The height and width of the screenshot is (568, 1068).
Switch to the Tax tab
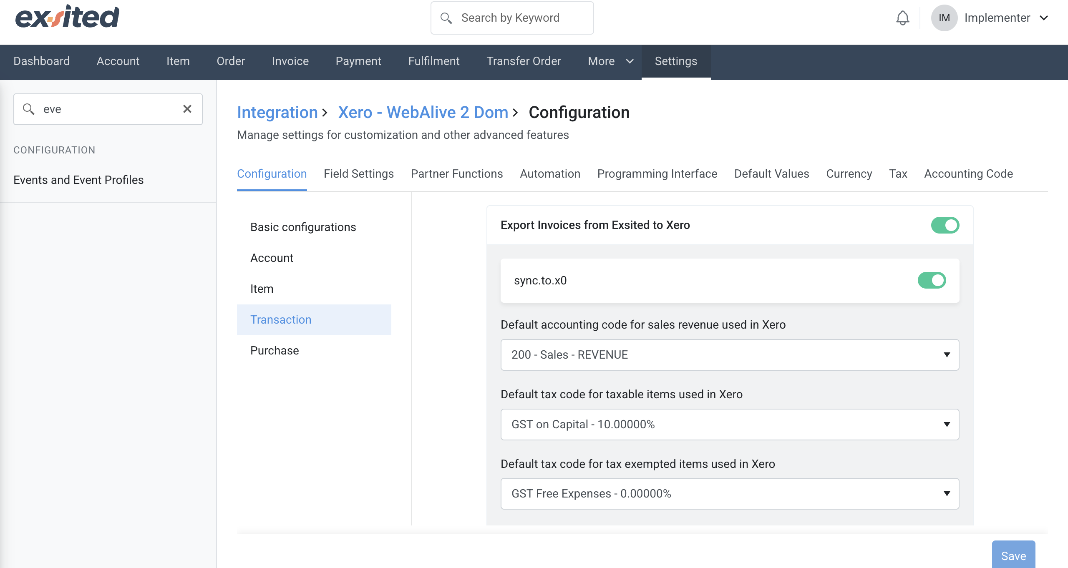pos(898,174)
